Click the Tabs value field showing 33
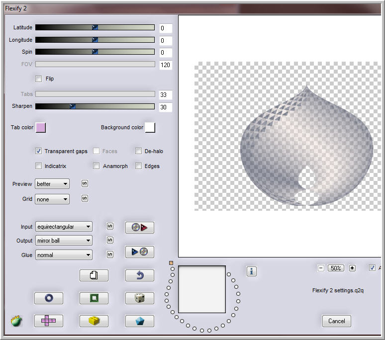385x340 pixels. [x=166, y=94]
